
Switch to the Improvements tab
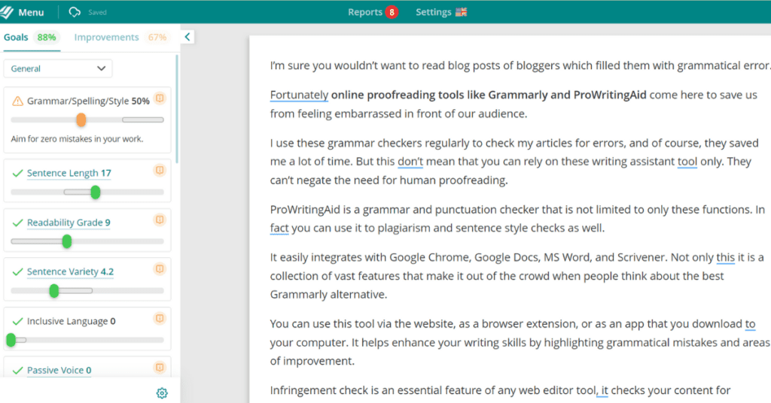tap(106, 38)
